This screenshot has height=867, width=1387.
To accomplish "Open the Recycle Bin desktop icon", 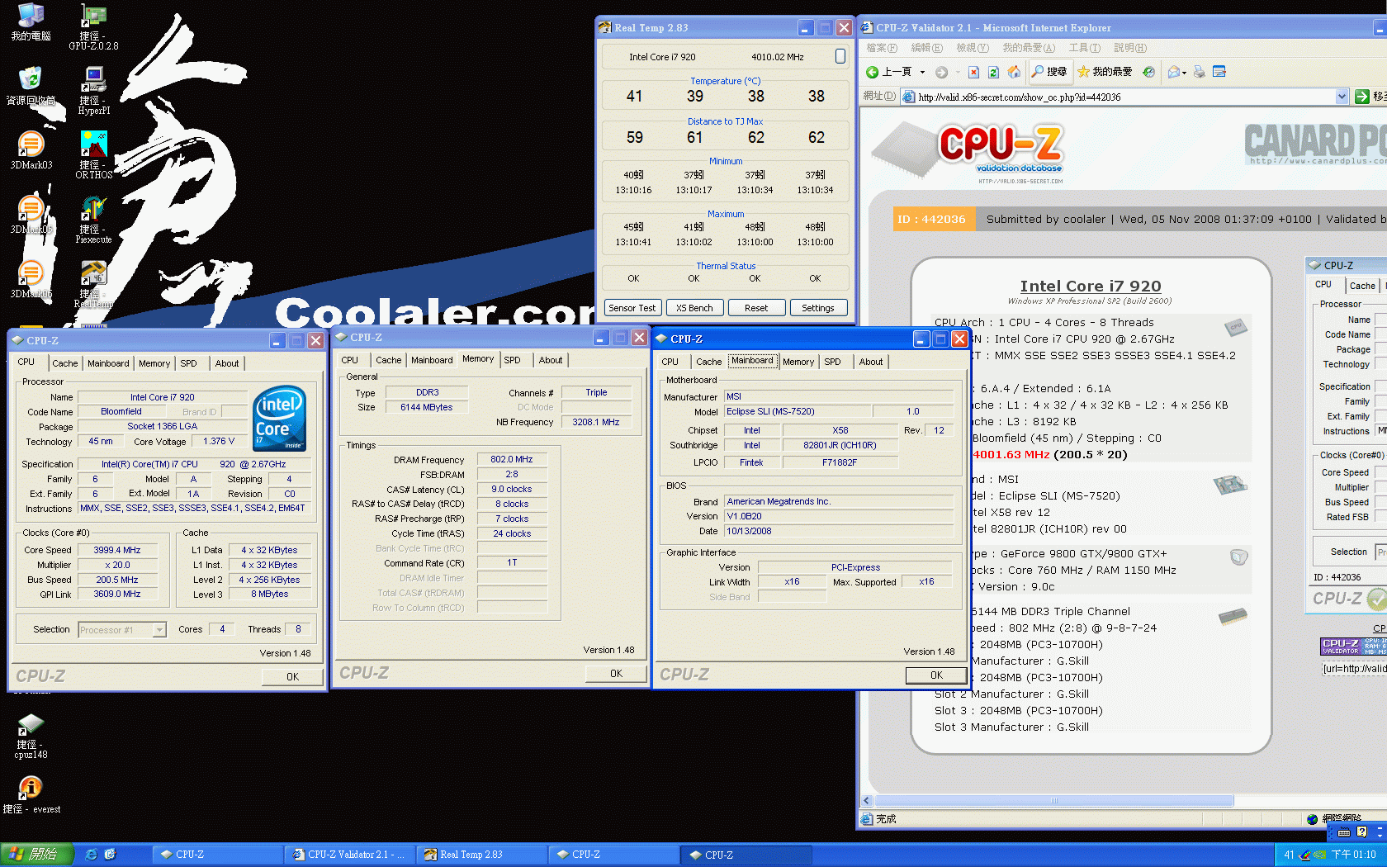I will pos(31,86).
